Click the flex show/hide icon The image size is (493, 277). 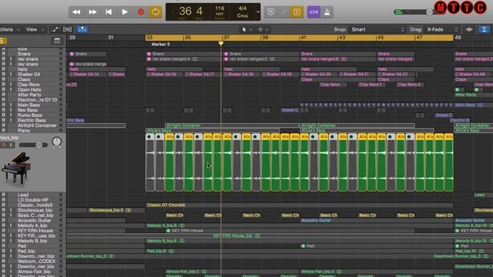click(67, 29)
